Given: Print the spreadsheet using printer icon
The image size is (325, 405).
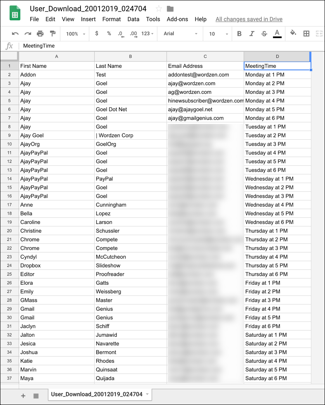Looking at the screenshot, I should click(x=40, y=34).
